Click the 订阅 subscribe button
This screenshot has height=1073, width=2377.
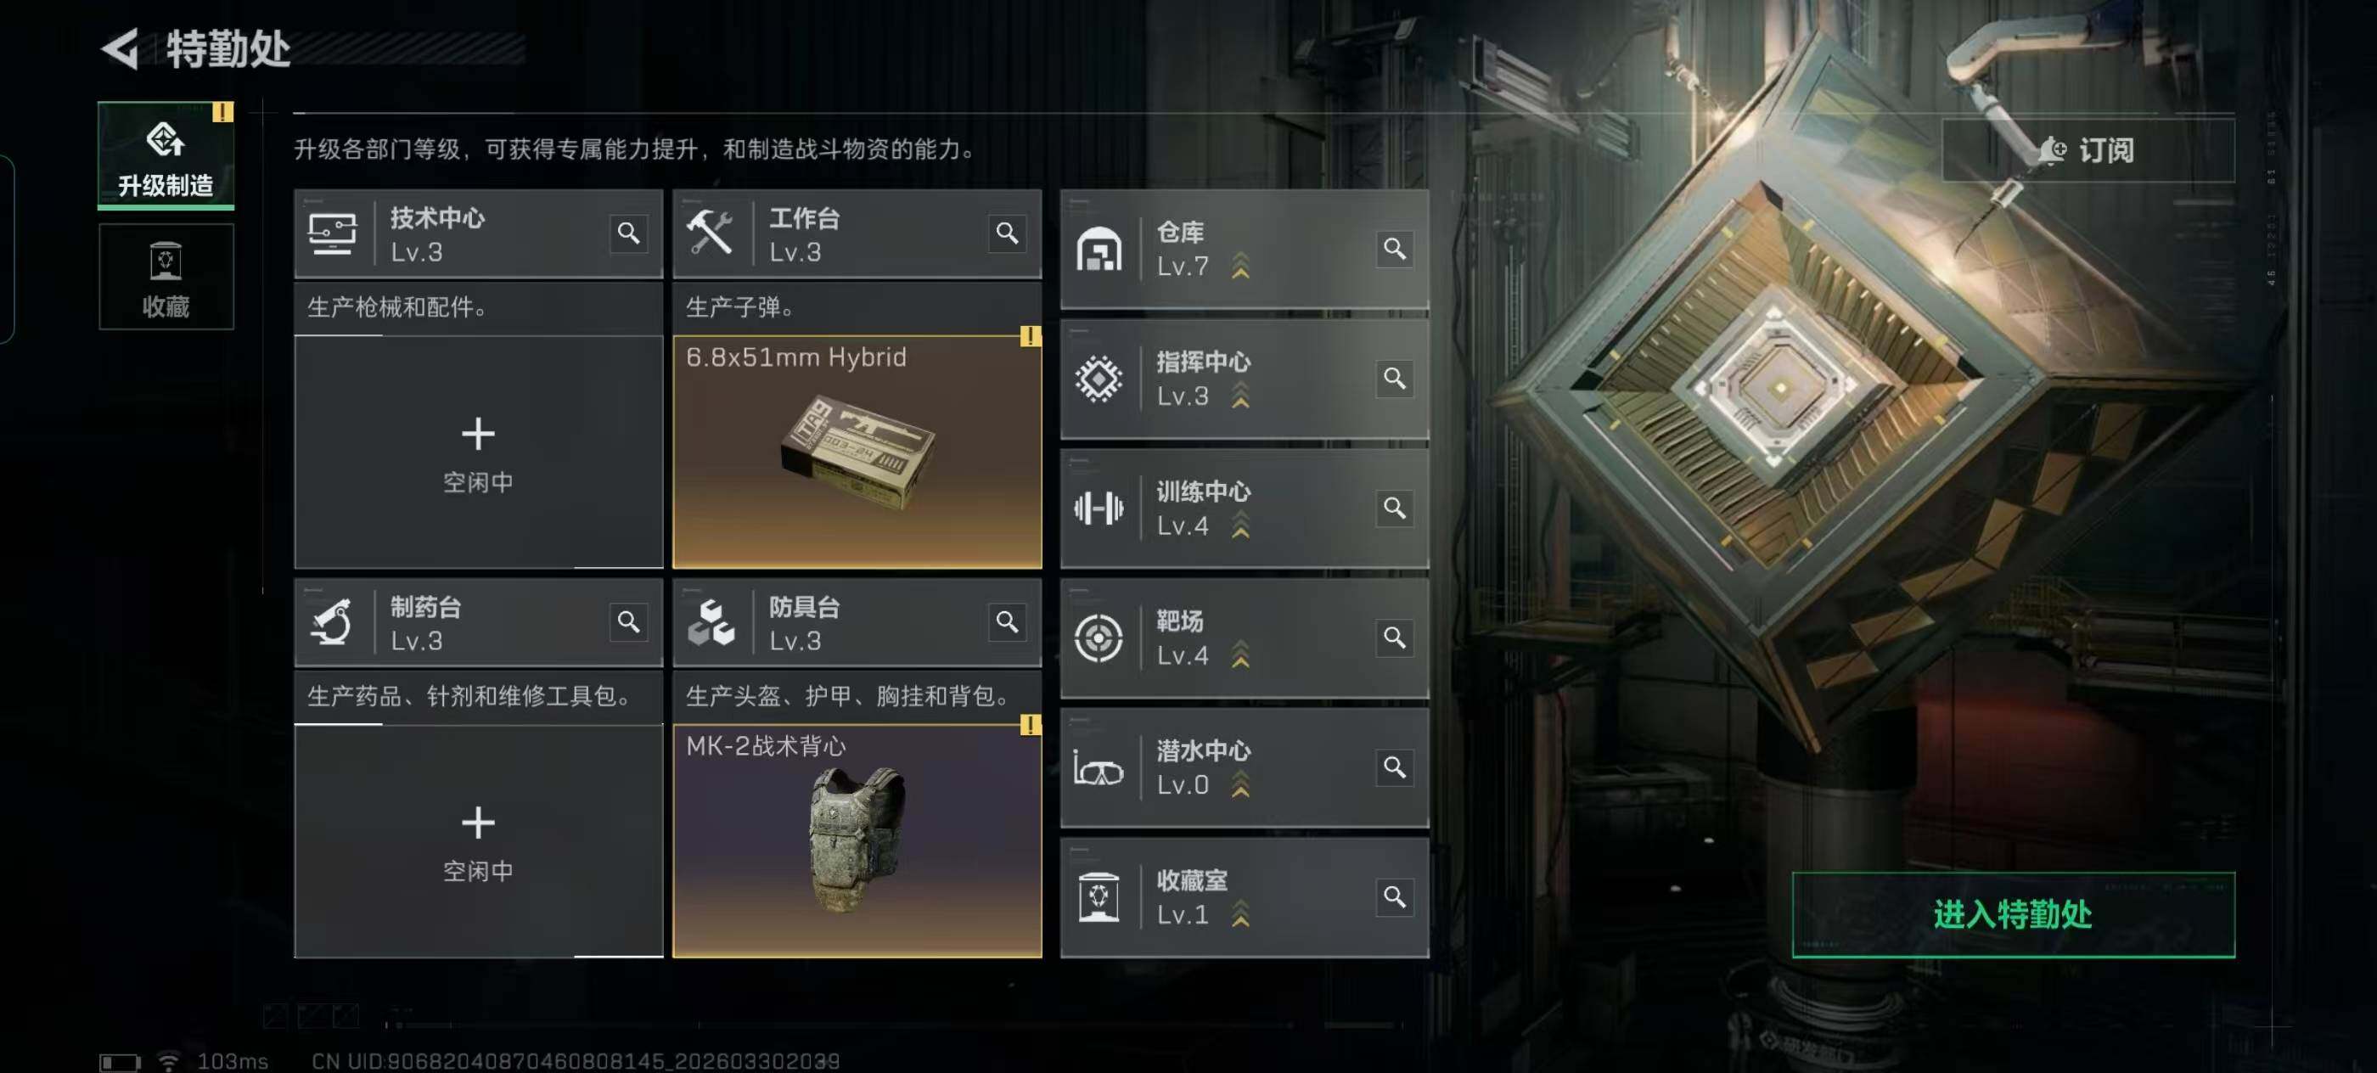coord(2088,150)
